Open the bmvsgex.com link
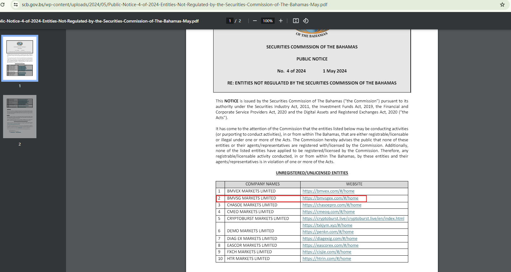This screenshot has height=272, width=511. pos(330,198)
